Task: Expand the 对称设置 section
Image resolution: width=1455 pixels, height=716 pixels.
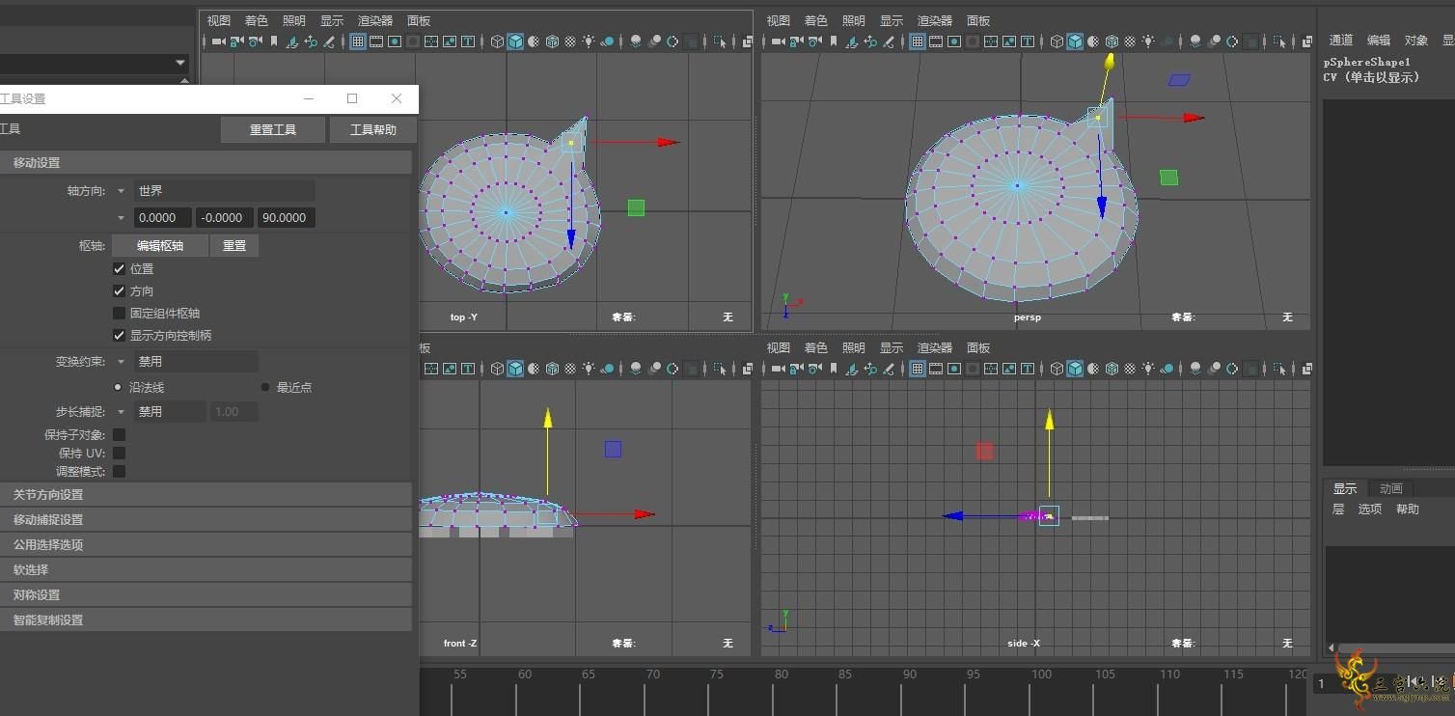Action: 206,594
